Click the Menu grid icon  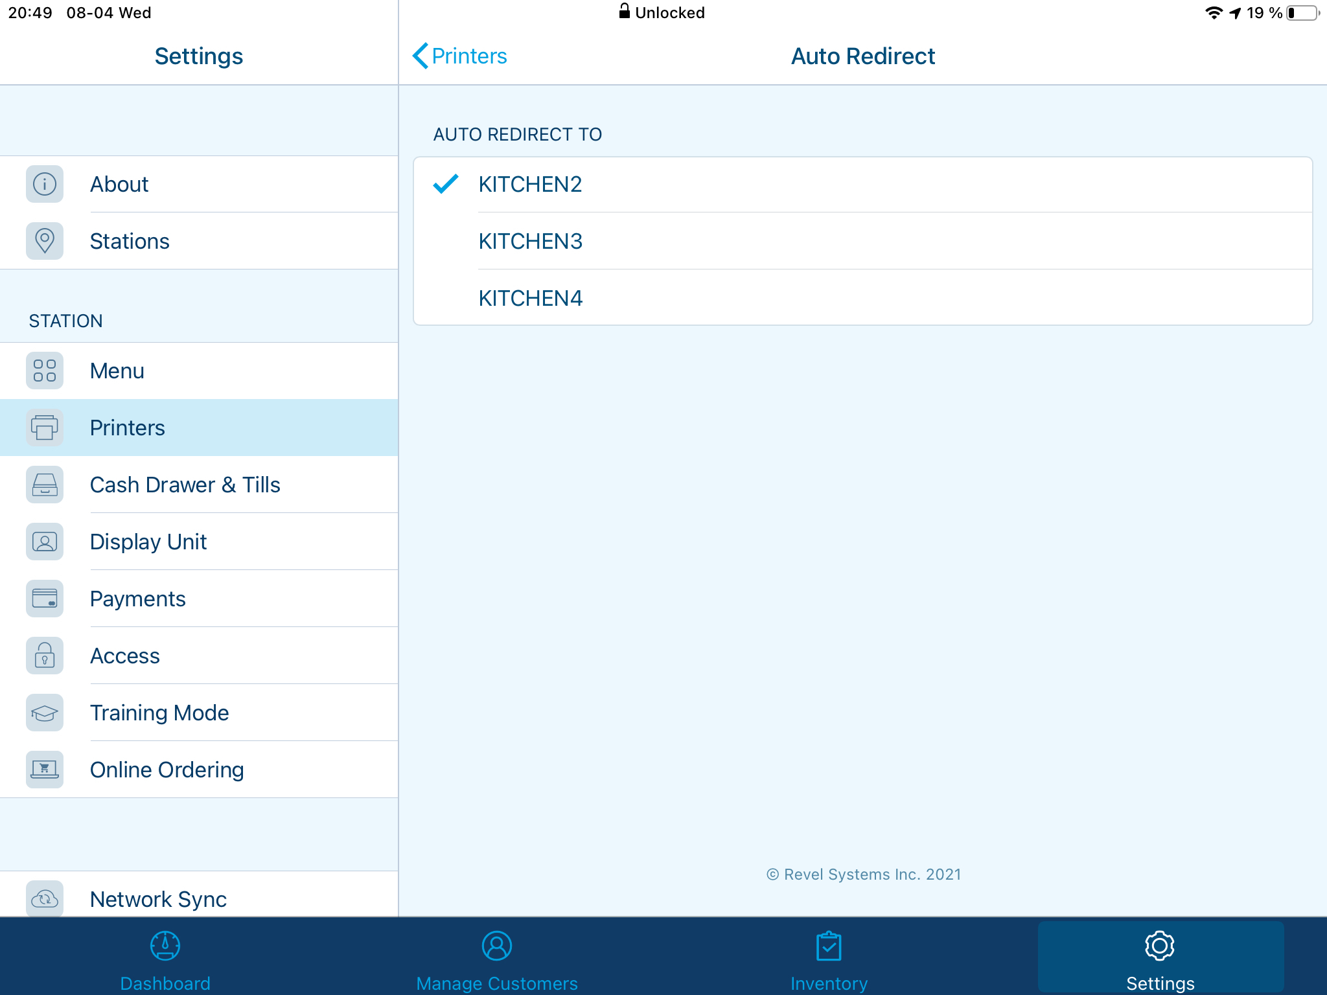tap(45, 371)
